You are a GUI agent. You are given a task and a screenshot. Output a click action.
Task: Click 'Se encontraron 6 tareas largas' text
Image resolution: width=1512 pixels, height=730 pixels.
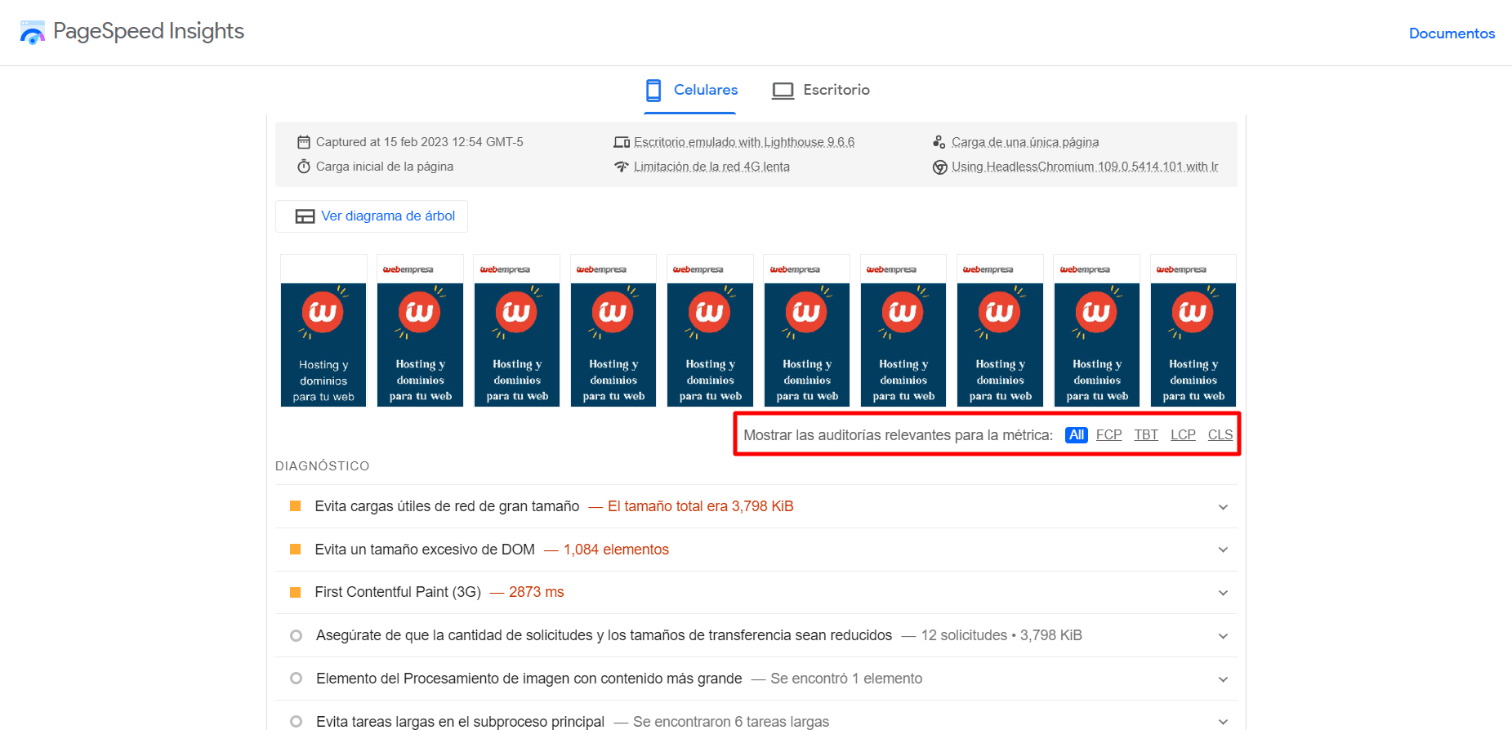point(731,722)
